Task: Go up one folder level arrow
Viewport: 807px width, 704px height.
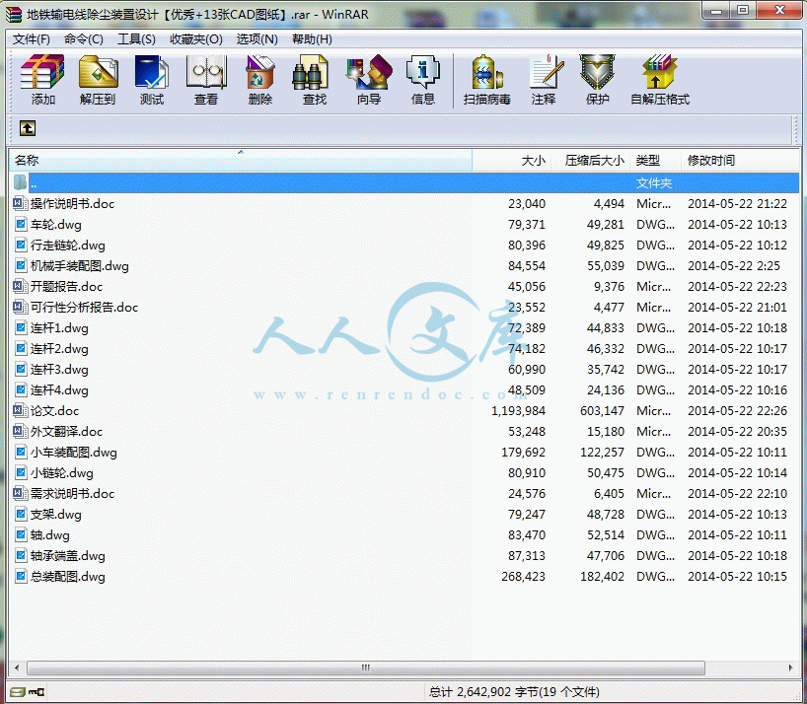Action: tap(28, 128)
